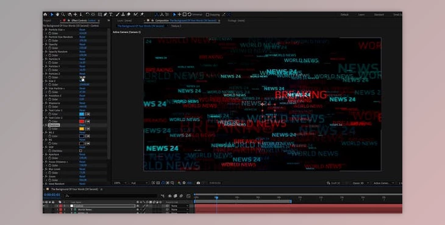The height and width of the screenshot is (225, 445).
Task: Open the viewer magnification 100% dropdown
Action: pyautogui.click(x=120, y=183)
